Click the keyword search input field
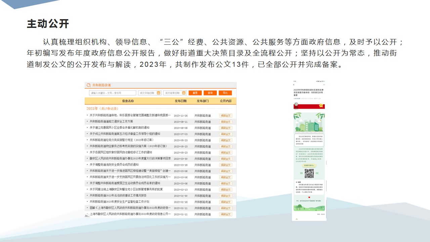Screen dimensions: 430x242 (113, 93)
